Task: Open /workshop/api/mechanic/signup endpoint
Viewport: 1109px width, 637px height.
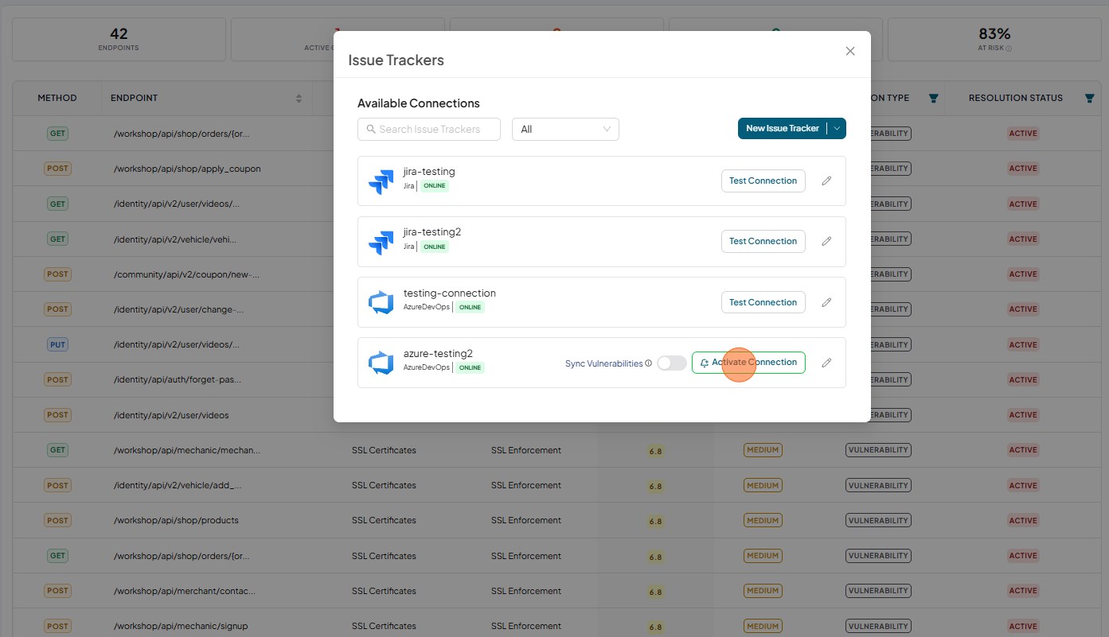Action: 179,626
